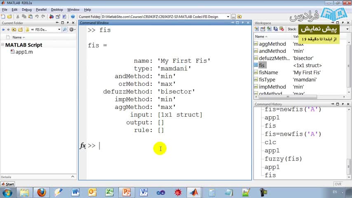Select fisName variable in Workspace

pyautogui.click(x=268, y=72)
